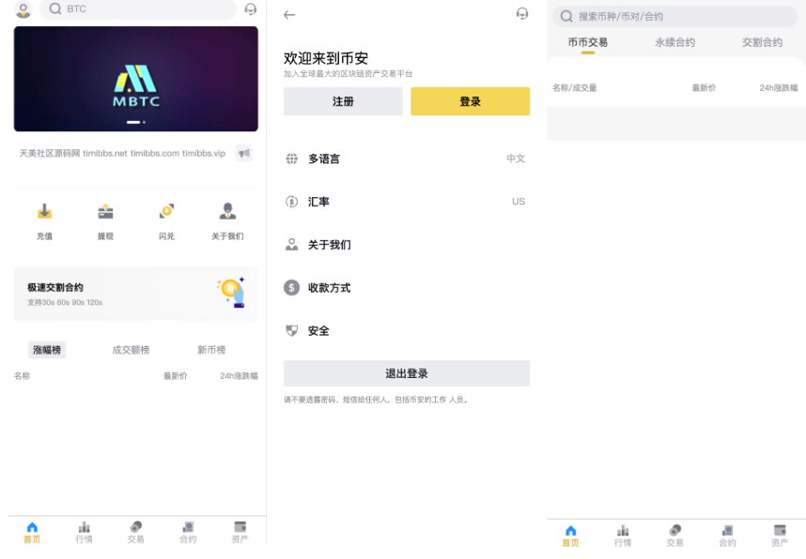Screen dimensions: 806x559
Task: Go to 首页 in left screen navigation
Action: [x=32, y=533]
